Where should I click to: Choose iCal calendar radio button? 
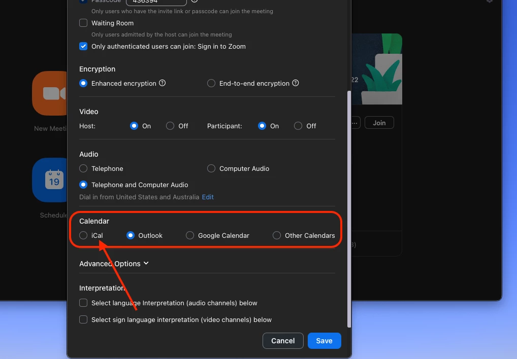[83, 235]
